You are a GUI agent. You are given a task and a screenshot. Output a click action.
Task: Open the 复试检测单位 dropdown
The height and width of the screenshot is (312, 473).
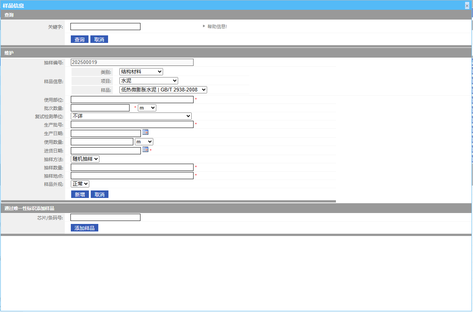tap(131, 116)
